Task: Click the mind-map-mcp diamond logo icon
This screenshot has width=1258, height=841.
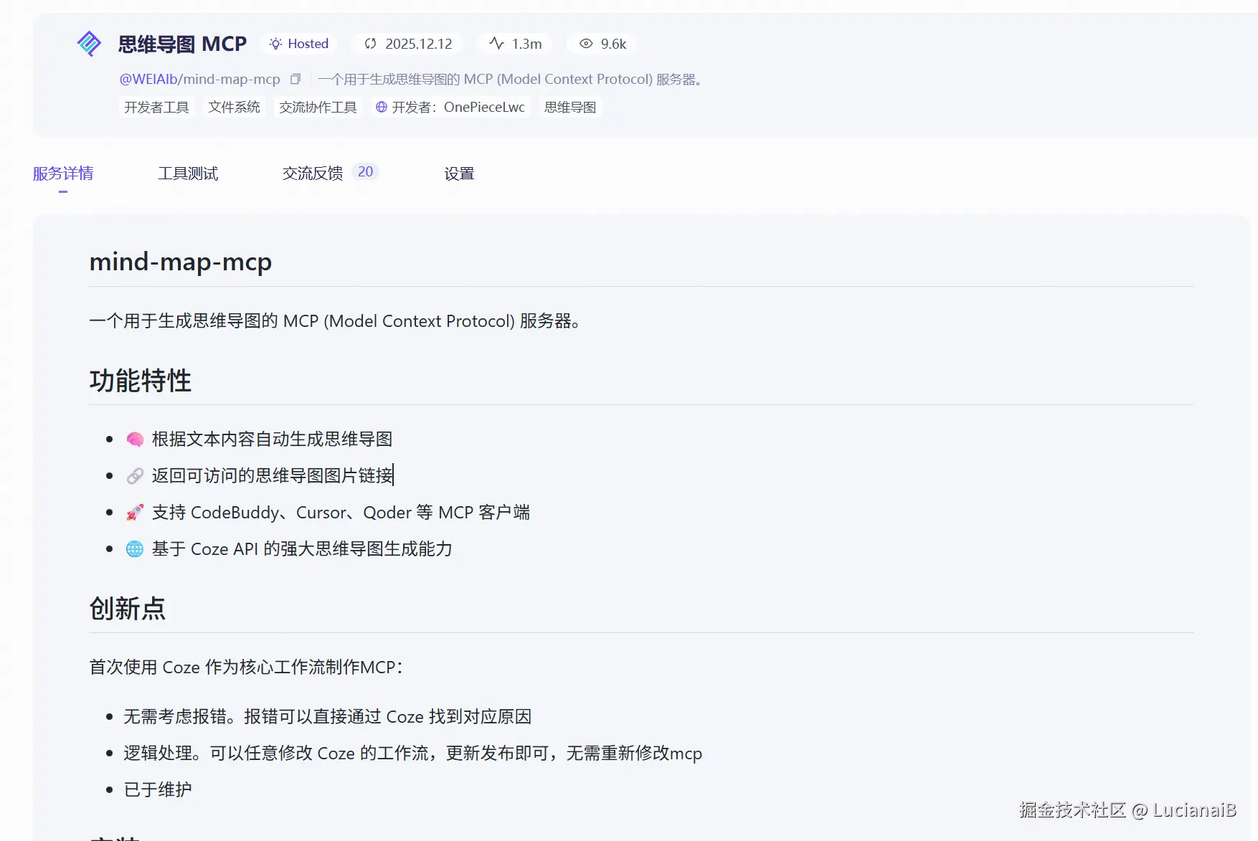Action: pyautogui.click(x=89, y=44)
